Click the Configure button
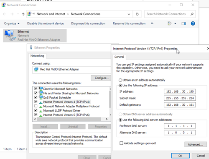209x159 pixels. pyautogui.click(x=101, y=78)
